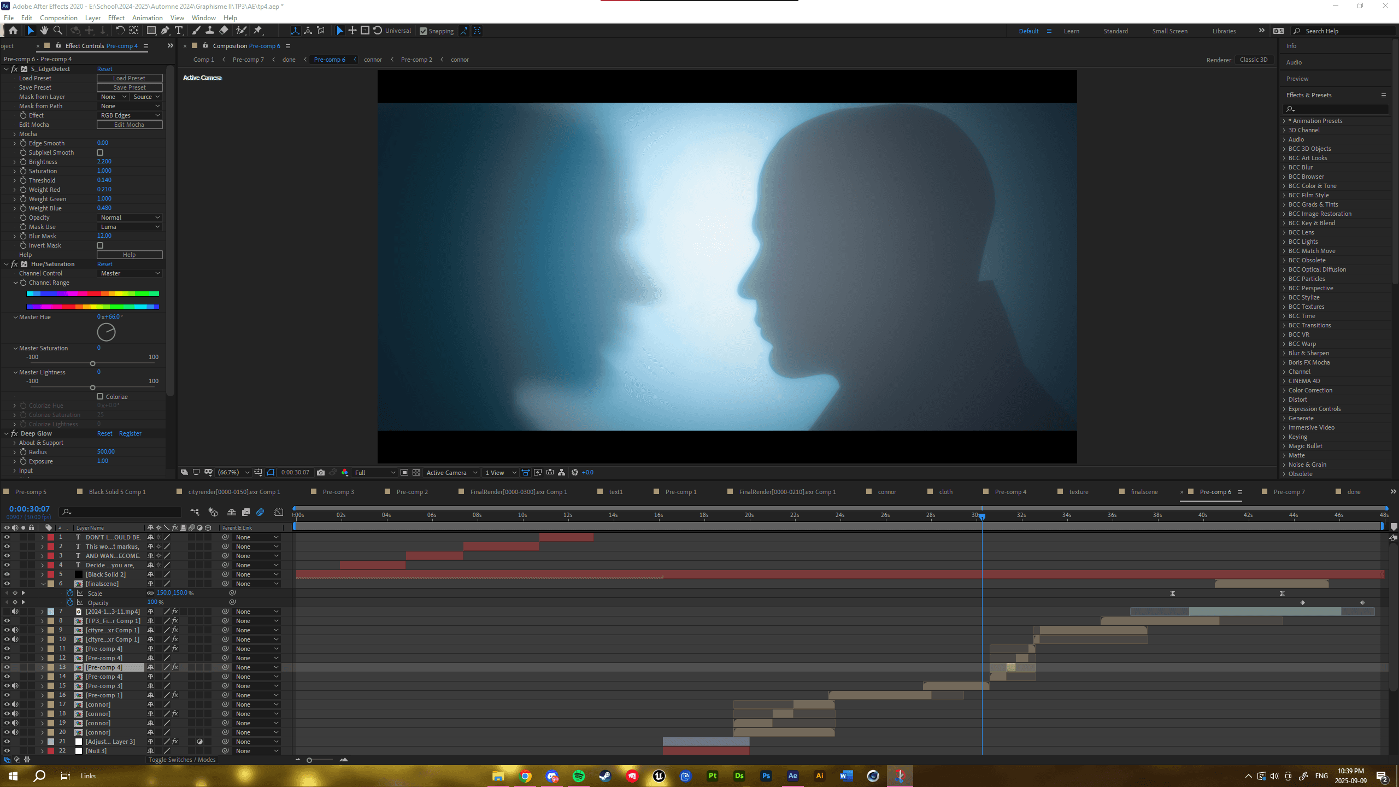Image resolution: width=1399 pixels, height=787 pixels.
Task: Switch to the Pre-comp 7 timeline tab
Action: coord(1289,492)
